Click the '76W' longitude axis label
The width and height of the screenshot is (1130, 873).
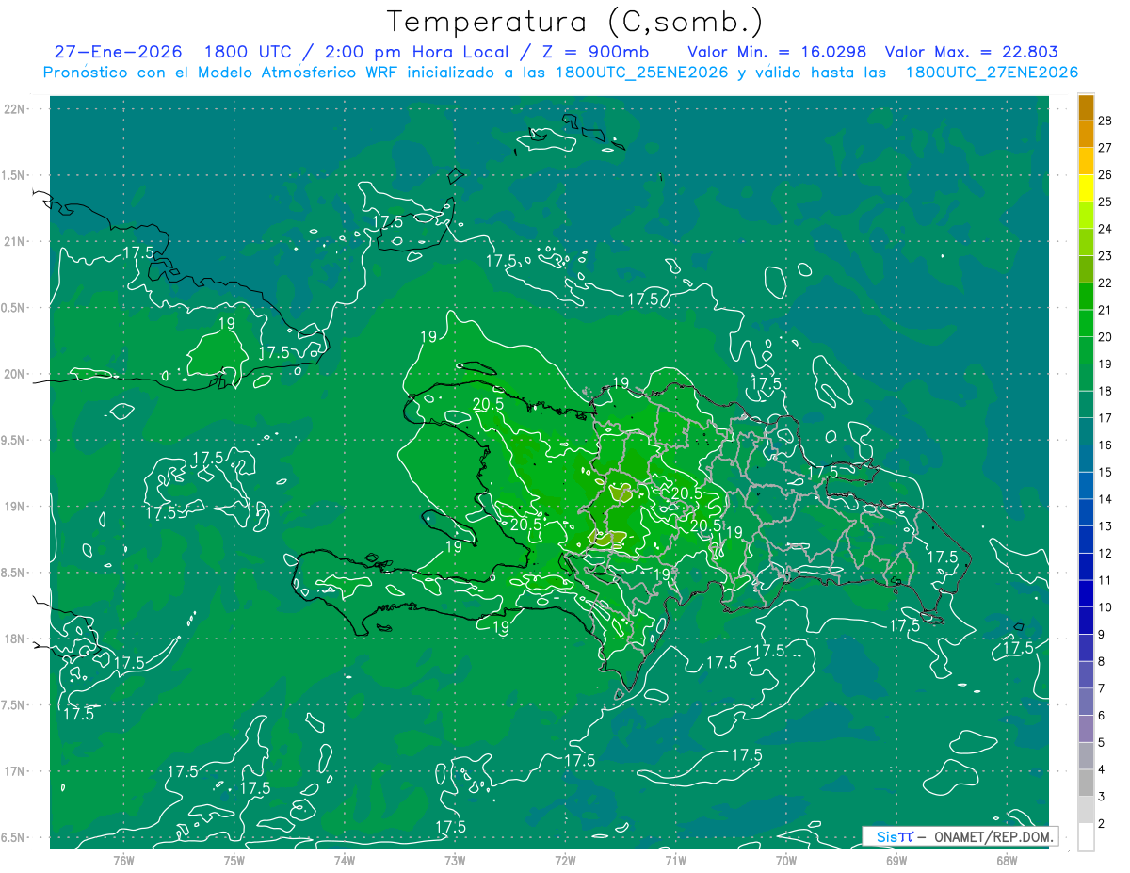pyautogui.click(x=123, y=861)
